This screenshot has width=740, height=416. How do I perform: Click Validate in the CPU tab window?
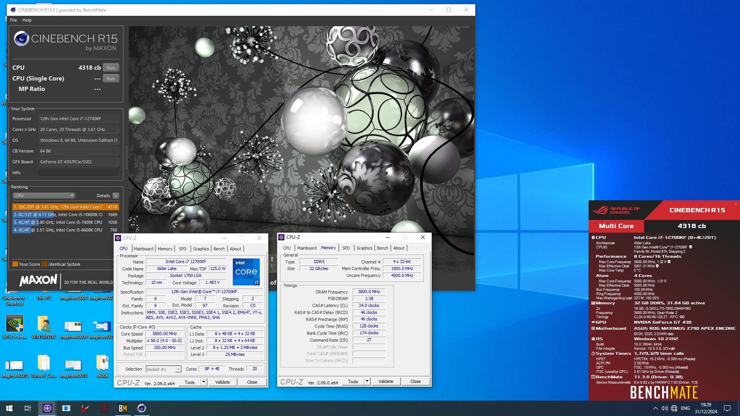222,382
